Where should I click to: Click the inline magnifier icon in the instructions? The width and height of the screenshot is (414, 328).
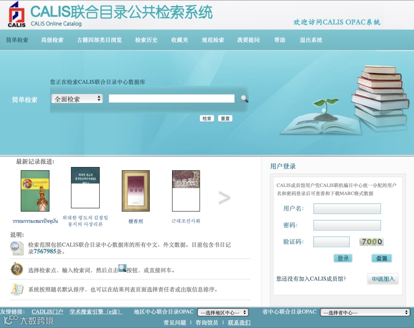[x=122, y=268]
